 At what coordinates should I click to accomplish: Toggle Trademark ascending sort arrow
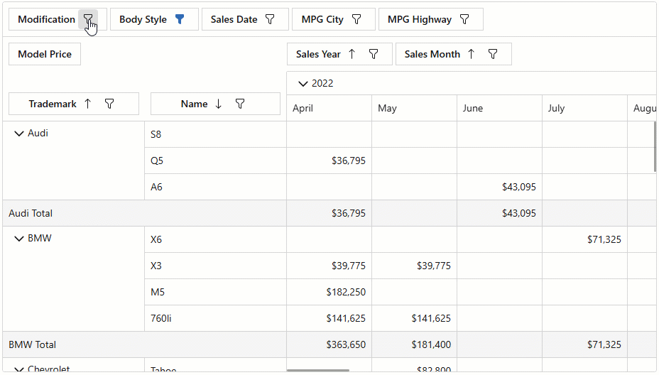(87, 104)
